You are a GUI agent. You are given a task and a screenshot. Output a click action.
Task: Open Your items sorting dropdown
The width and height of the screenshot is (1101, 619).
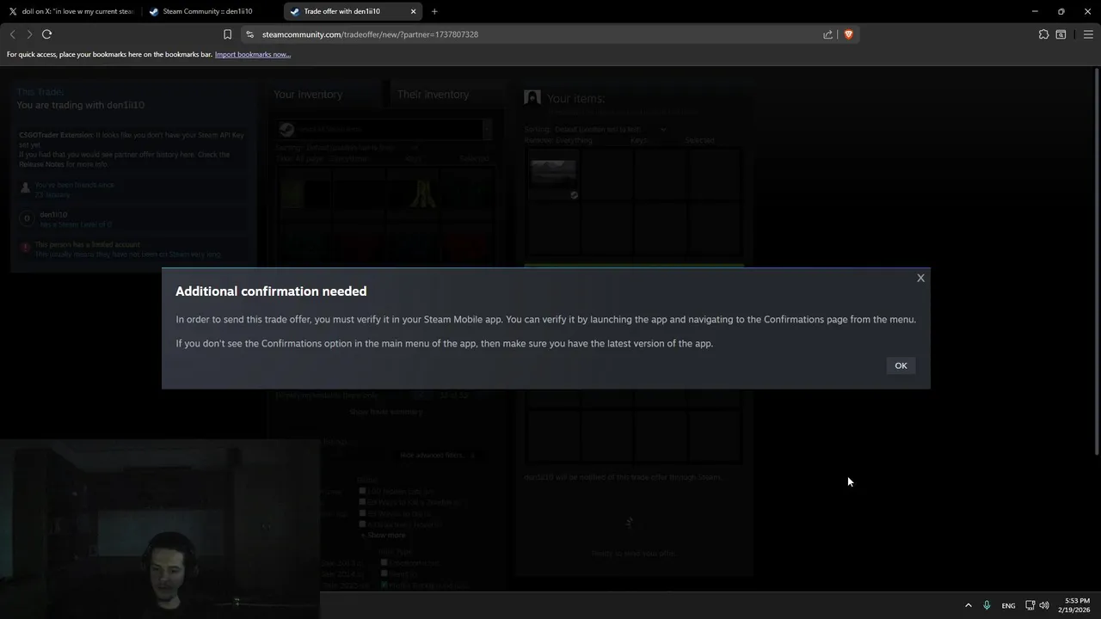[x=610, y=130]
